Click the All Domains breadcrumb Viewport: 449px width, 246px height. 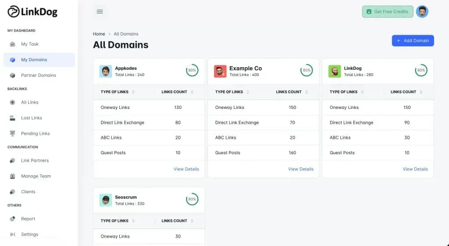coord(126,34)
